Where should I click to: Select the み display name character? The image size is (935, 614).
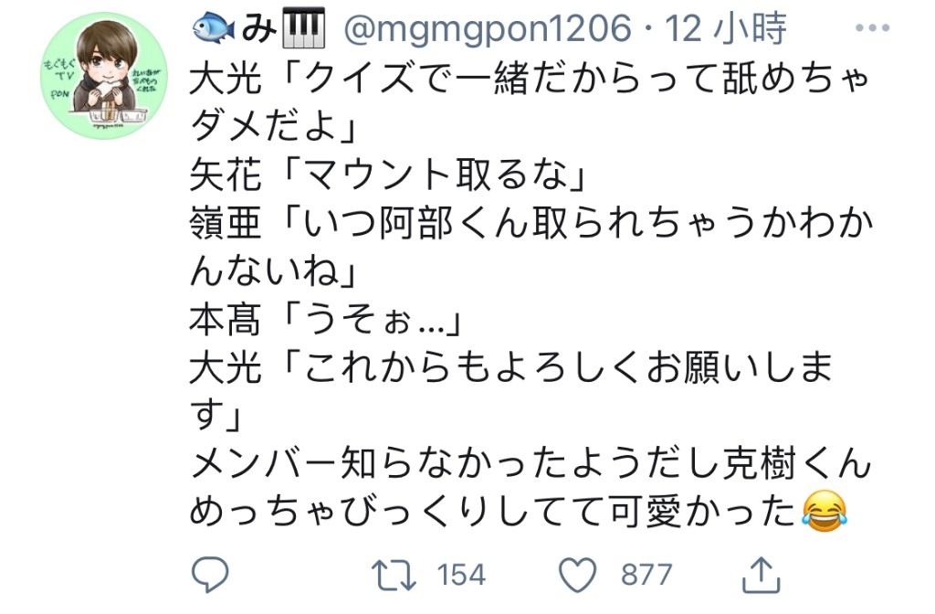click(258, 28)
